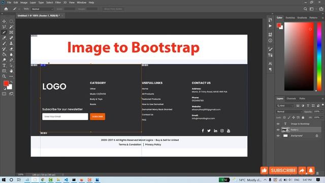Click the Share icon at top right
Viewport: 325px width, 183px height.
[321, 9]
